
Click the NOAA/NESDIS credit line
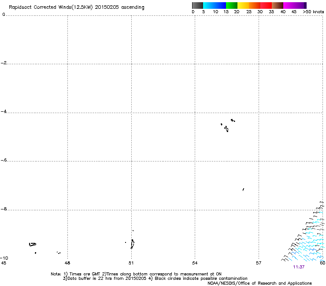(259, 283)
